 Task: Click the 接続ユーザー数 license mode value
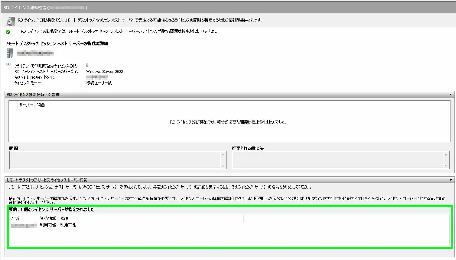pos(99,83)
